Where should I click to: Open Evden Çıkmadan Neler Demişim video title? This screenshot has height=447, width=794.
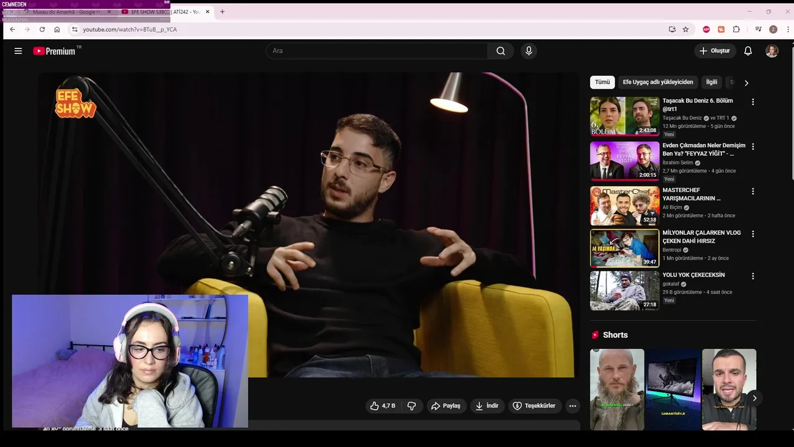click(704, 150)
